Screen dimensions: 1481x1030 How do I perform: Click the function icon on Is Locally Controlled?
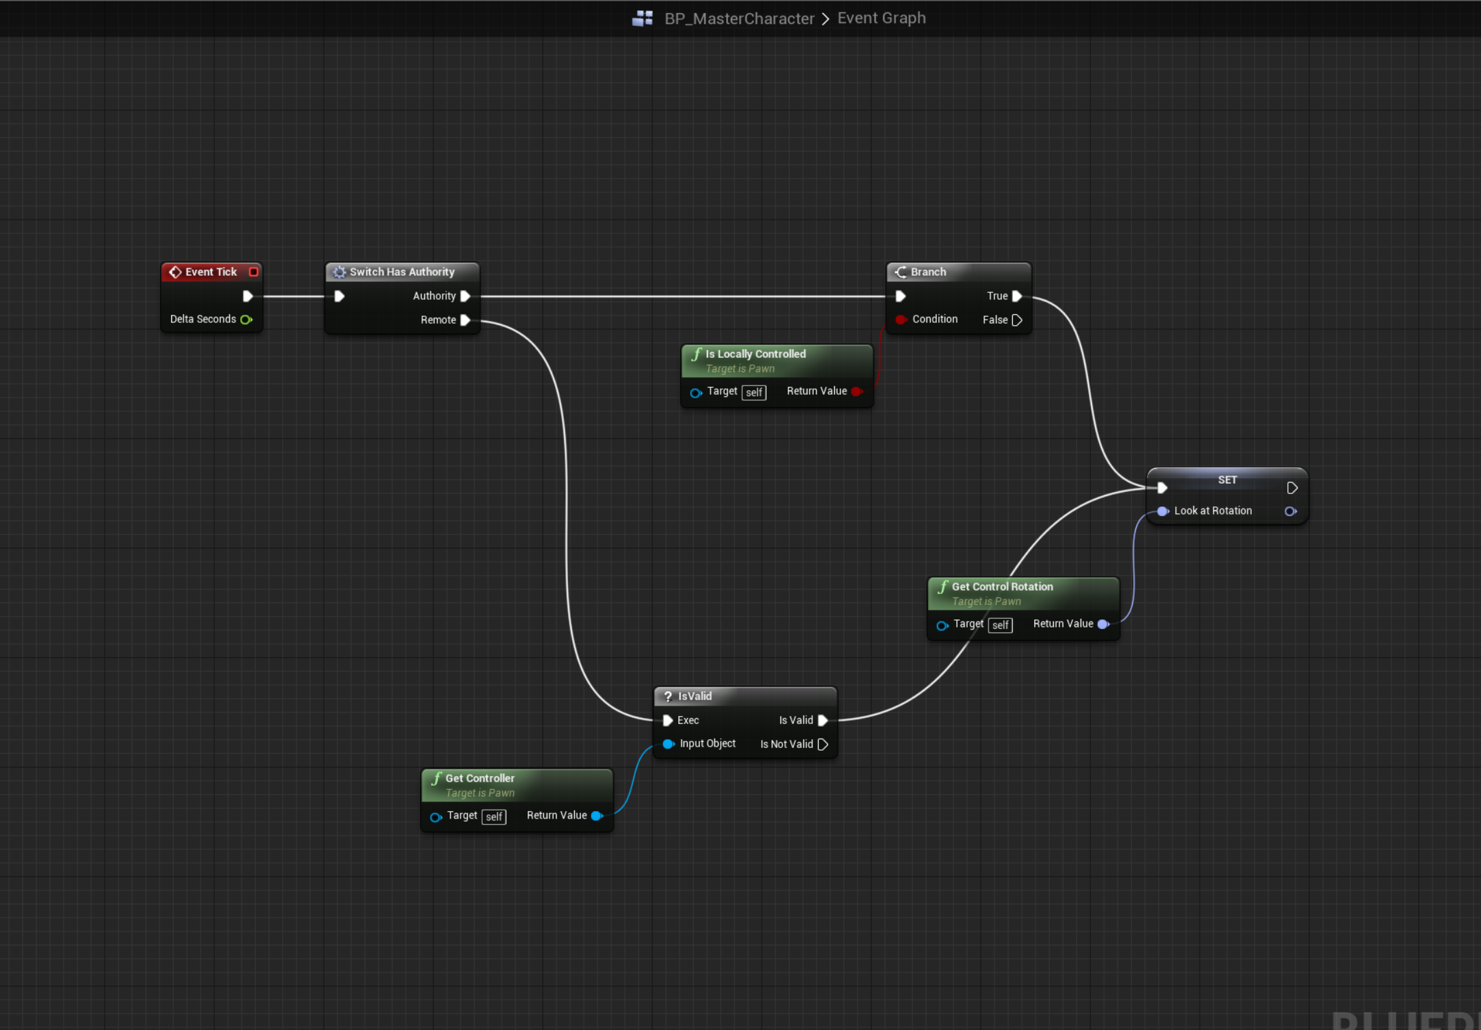(697, 354)
